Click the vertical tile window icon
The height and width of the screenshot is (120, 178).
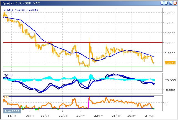162,3
